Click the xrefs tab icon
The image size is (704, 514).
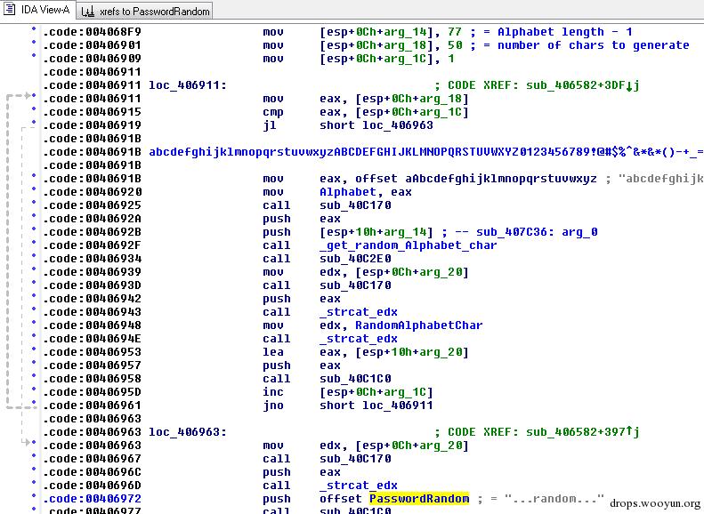click(85, 11)
